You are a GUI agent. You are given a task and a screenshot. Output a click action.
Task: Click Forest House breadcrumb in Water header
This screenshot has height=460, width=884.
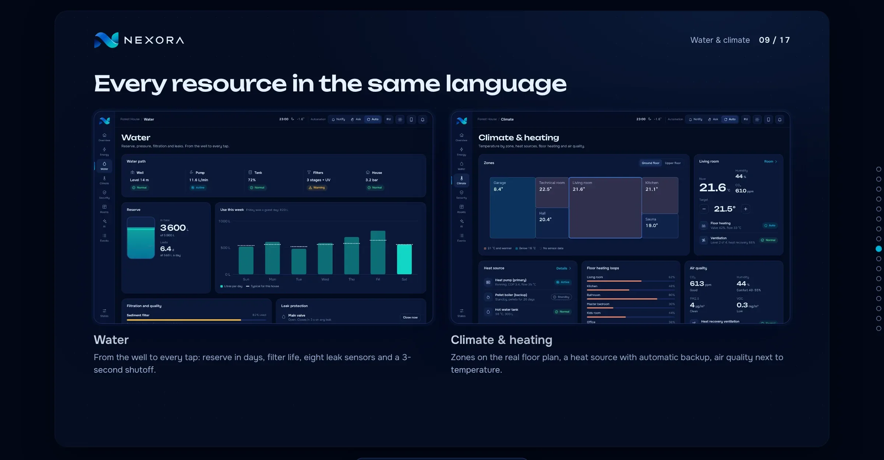[x=130, y=119]
